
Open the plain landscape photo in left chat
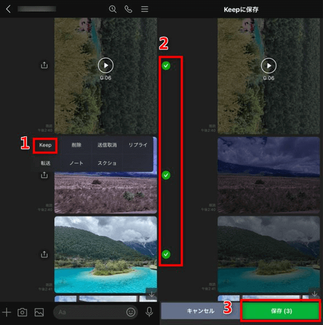pyautogui.click(x=106, y=193)
